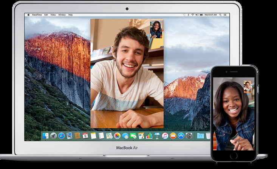
Task: Open Numbers bar chart icon in dock
Action: pos(149,136)
